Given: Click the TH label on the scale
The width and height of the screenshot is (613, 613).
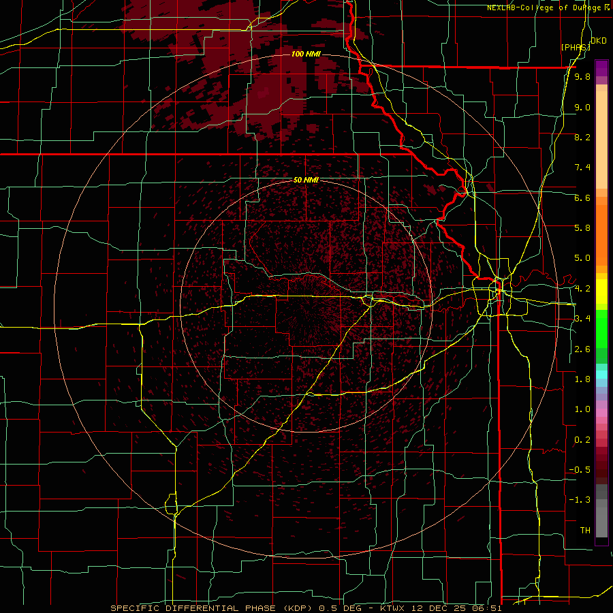Looking at the screenshot, I should coord(585,531).
